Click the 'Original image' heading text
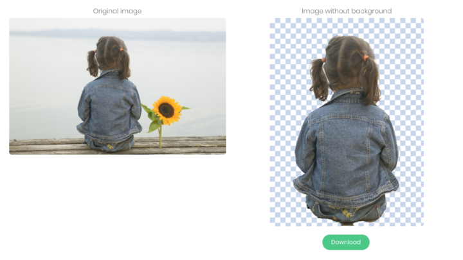Screen dimensions: 463x260 tap(117, 11)
